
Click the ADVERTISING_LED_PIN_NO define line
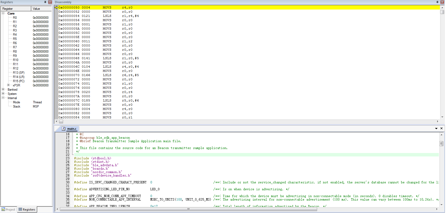coord(182,189)
